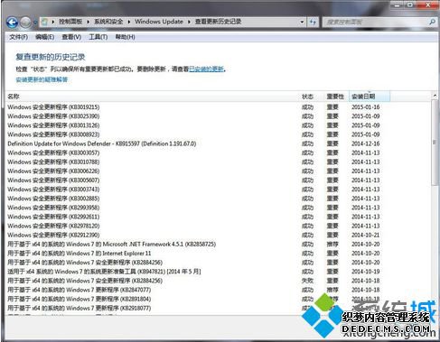Select update KB3003057 row
This screenshot has height=342, width=440.
pos(218,153)
